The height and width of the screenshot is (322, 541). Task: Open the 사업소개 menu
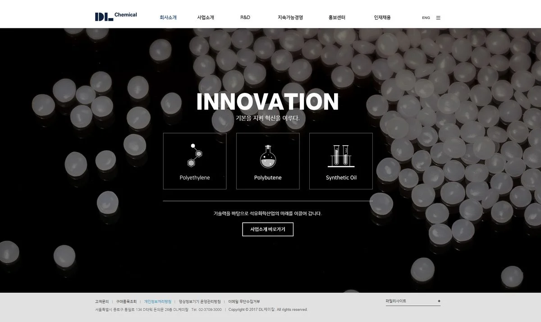(x=206, y=18)
